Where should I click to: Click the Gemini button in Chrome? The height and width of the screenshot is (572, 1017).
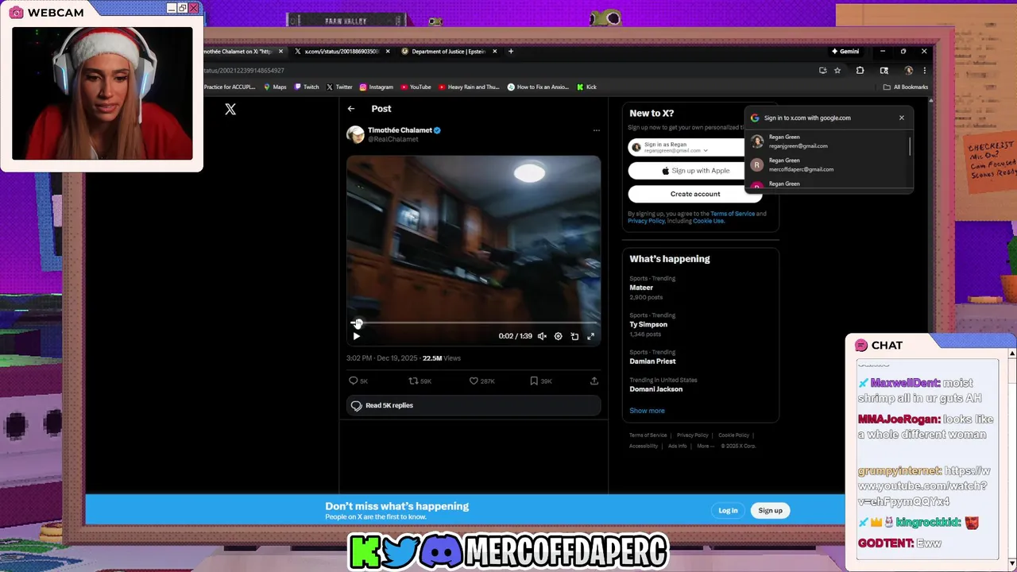point(845,52)
